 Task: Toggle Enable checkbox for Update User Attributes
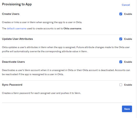[121, 39]
